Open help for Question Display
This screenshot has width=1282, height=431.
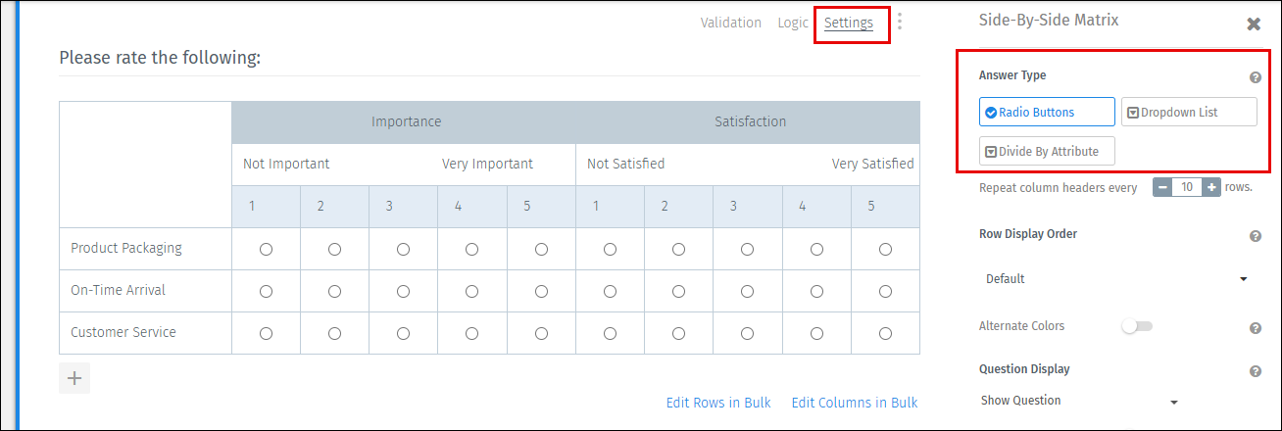(1255, 371)
